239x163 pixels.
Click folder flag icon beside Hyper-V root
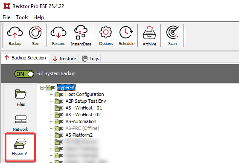tap(51, 87)
